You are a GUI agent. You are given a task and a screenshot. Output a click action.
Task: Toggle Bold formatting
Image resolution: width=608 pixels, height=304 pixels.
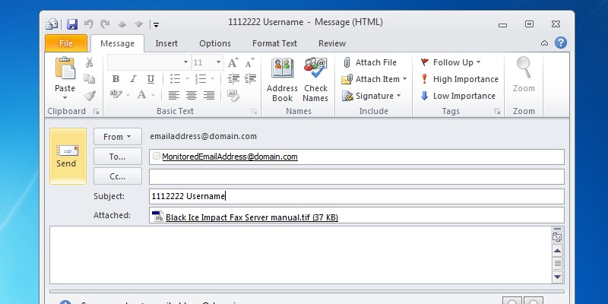[116, 79]
